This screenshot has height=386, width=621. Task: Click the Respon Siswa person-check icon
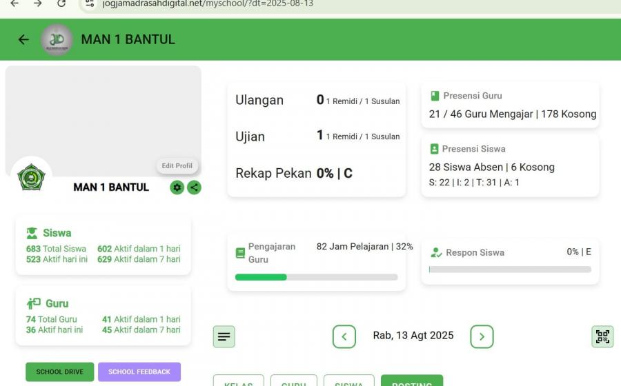point(436,252)
